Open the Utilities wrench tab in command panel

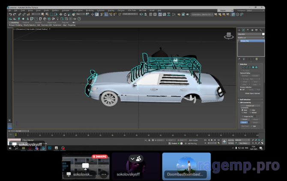[261, 30]
